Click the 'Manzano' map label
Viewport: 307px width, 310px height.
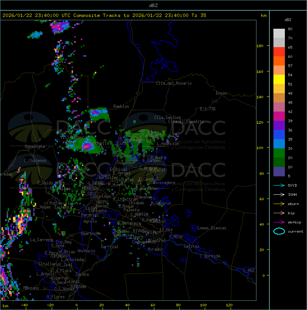click(31, 288)
